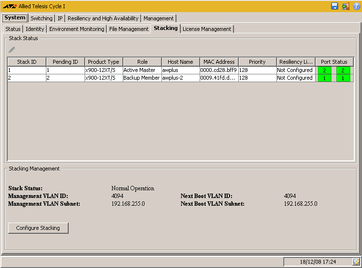Image resolution: width=362 pixels, height=268 pixels.
Task: Click Stack ID 1 cell
Action: click(27, 70)
